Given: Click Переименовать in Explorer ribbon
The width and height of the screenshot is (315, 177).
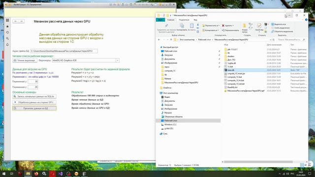Looking at the screenshot, I should (230, 30).
